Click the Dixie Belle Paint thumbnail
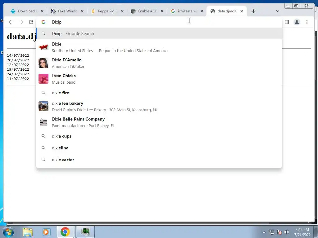Screen dimensions: 318x238 [43, 122]
